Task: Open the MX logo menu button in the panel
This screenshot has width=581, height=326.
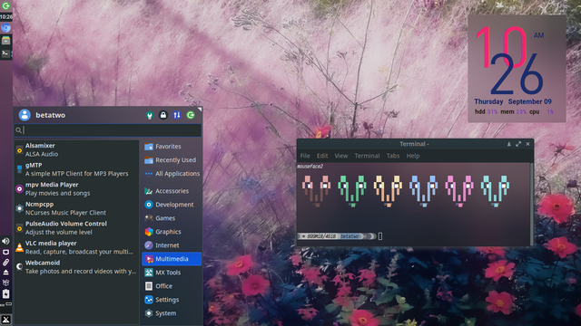Action: click(5, 320)
